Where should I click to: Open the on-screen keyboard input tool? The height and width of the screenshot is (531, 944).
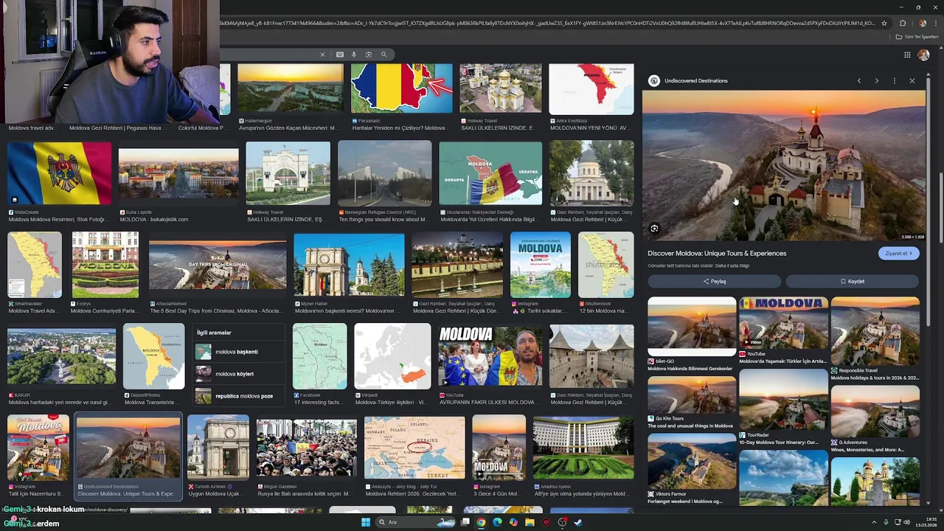coord(339,55)
